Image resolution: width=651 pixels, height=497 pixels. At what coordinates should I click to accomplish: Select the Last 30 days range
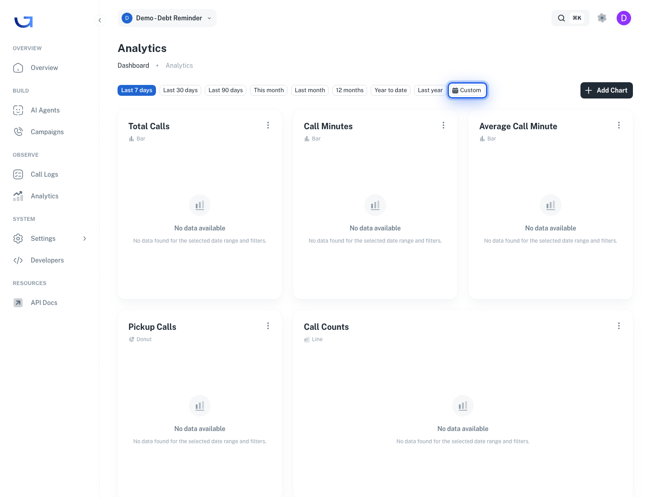pos(180,90)
